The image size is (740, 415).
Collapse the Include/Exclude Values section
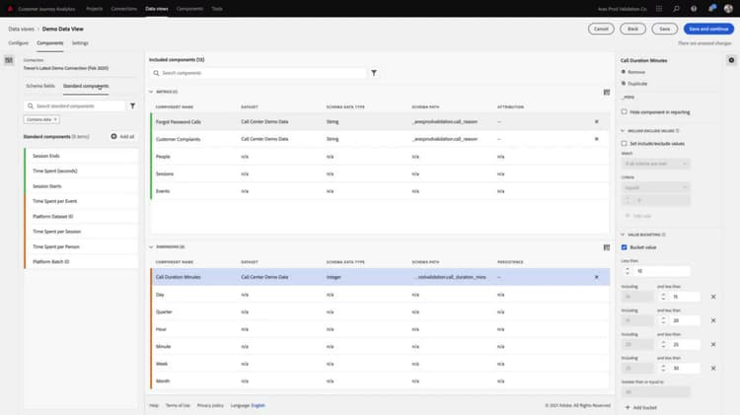[623, 131]
